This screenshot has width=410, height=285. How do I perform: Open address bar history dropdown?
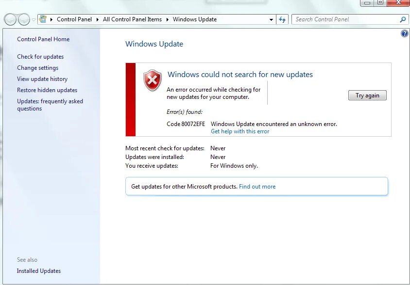point(271,19)
